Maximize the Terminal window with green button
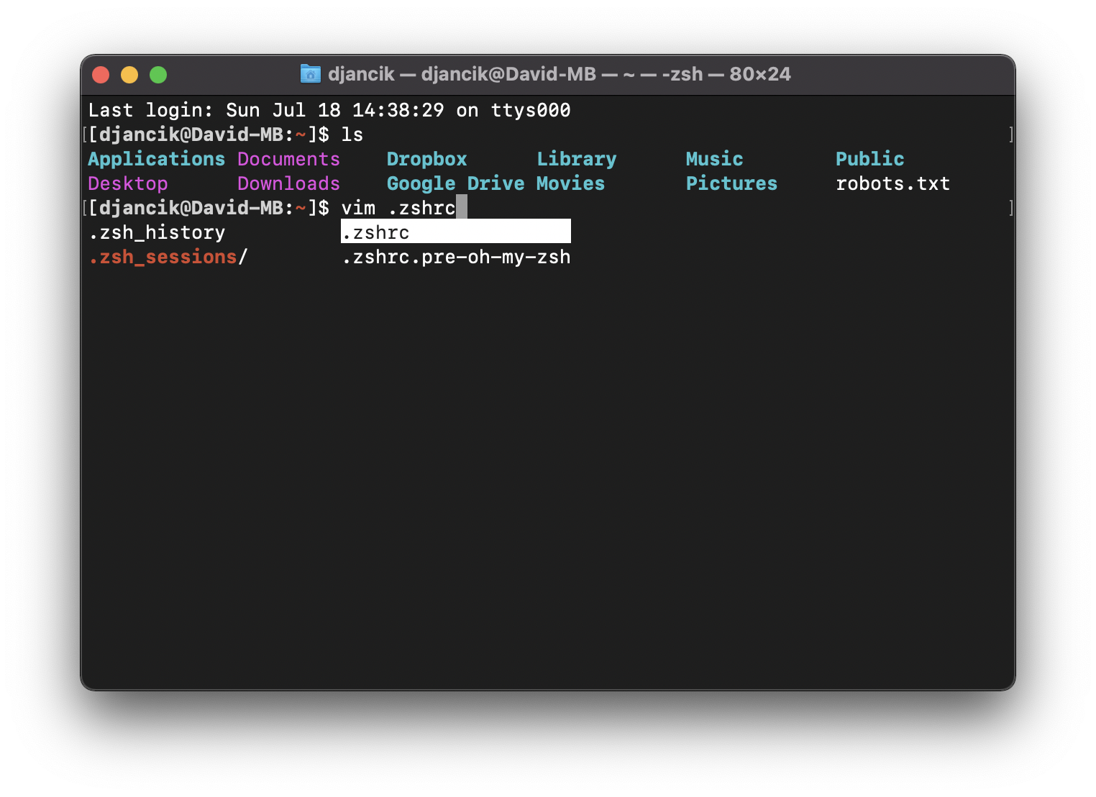This screenshot has width=1096, height=797. pos(158,75)
